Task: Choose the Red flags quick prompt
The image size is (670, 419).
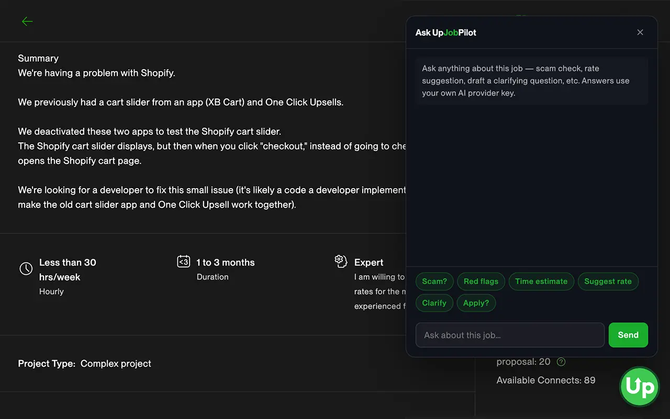Action: point(481,281)
